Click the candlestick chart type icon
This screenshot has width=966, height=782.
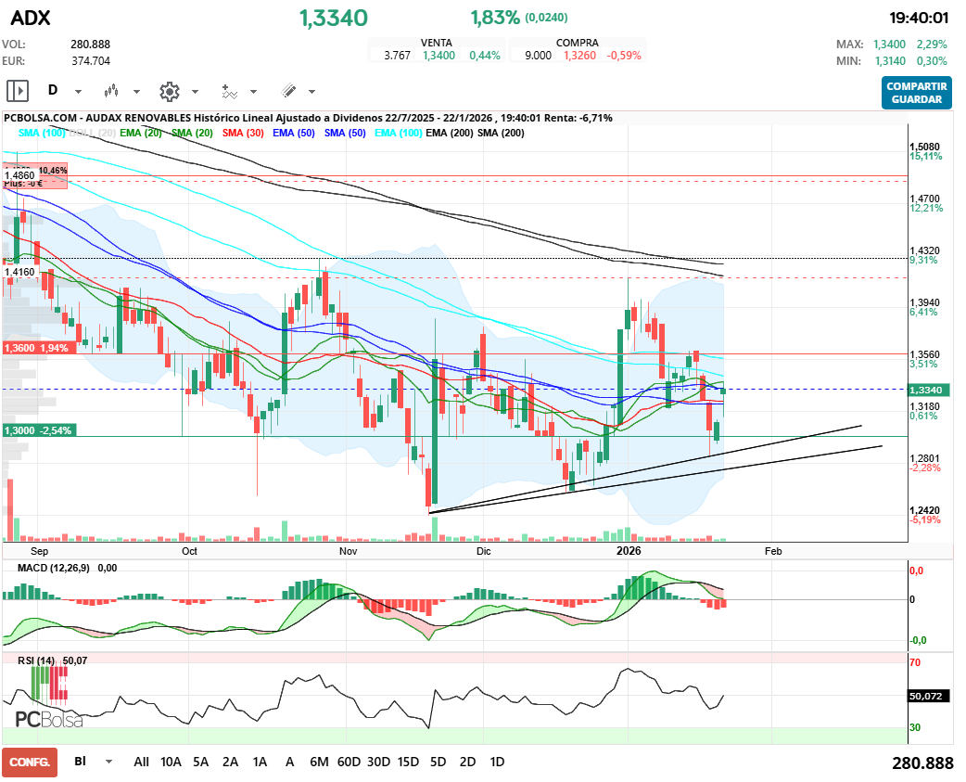(112, 91)
